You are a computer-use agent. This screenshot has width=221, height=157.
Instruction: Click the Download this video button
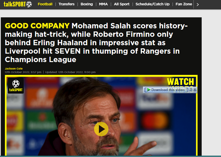166,90
